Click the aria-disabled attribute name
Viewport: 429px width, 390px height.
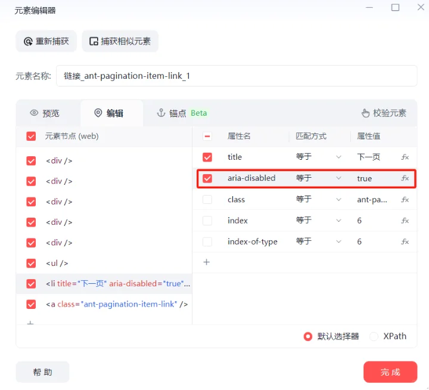point(251,178)
